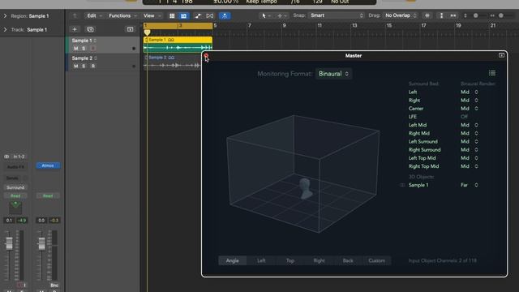Click the list view icon in toolbar
Image resolution: width=519 pixels, height=292 pixels.
183,15
